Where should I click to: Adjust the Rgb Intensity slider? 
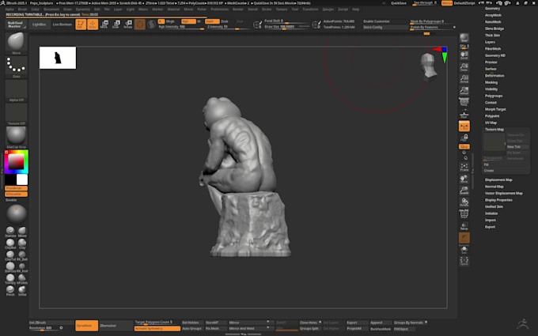point(181,27)
